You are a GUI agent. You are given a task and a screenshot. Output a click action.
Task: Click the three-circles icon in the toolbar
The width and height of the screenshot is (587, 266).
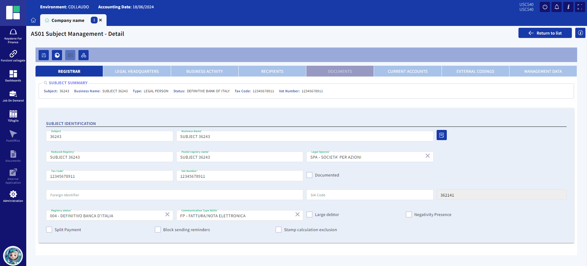tap(83, 55)
